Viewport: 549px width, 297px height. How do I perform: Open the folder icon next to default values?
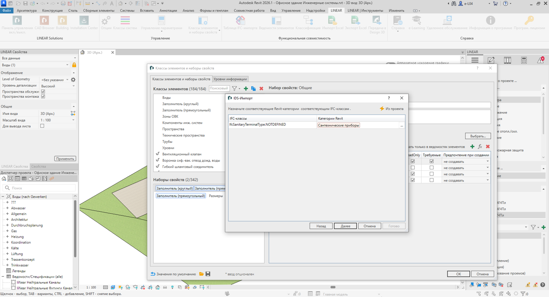(x=201, y=274)
